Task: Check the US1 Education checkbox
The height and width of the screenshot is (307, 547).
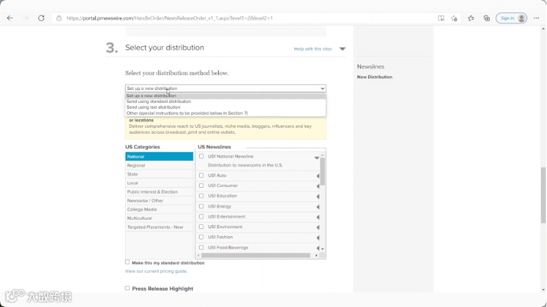Action: point(201,195)
